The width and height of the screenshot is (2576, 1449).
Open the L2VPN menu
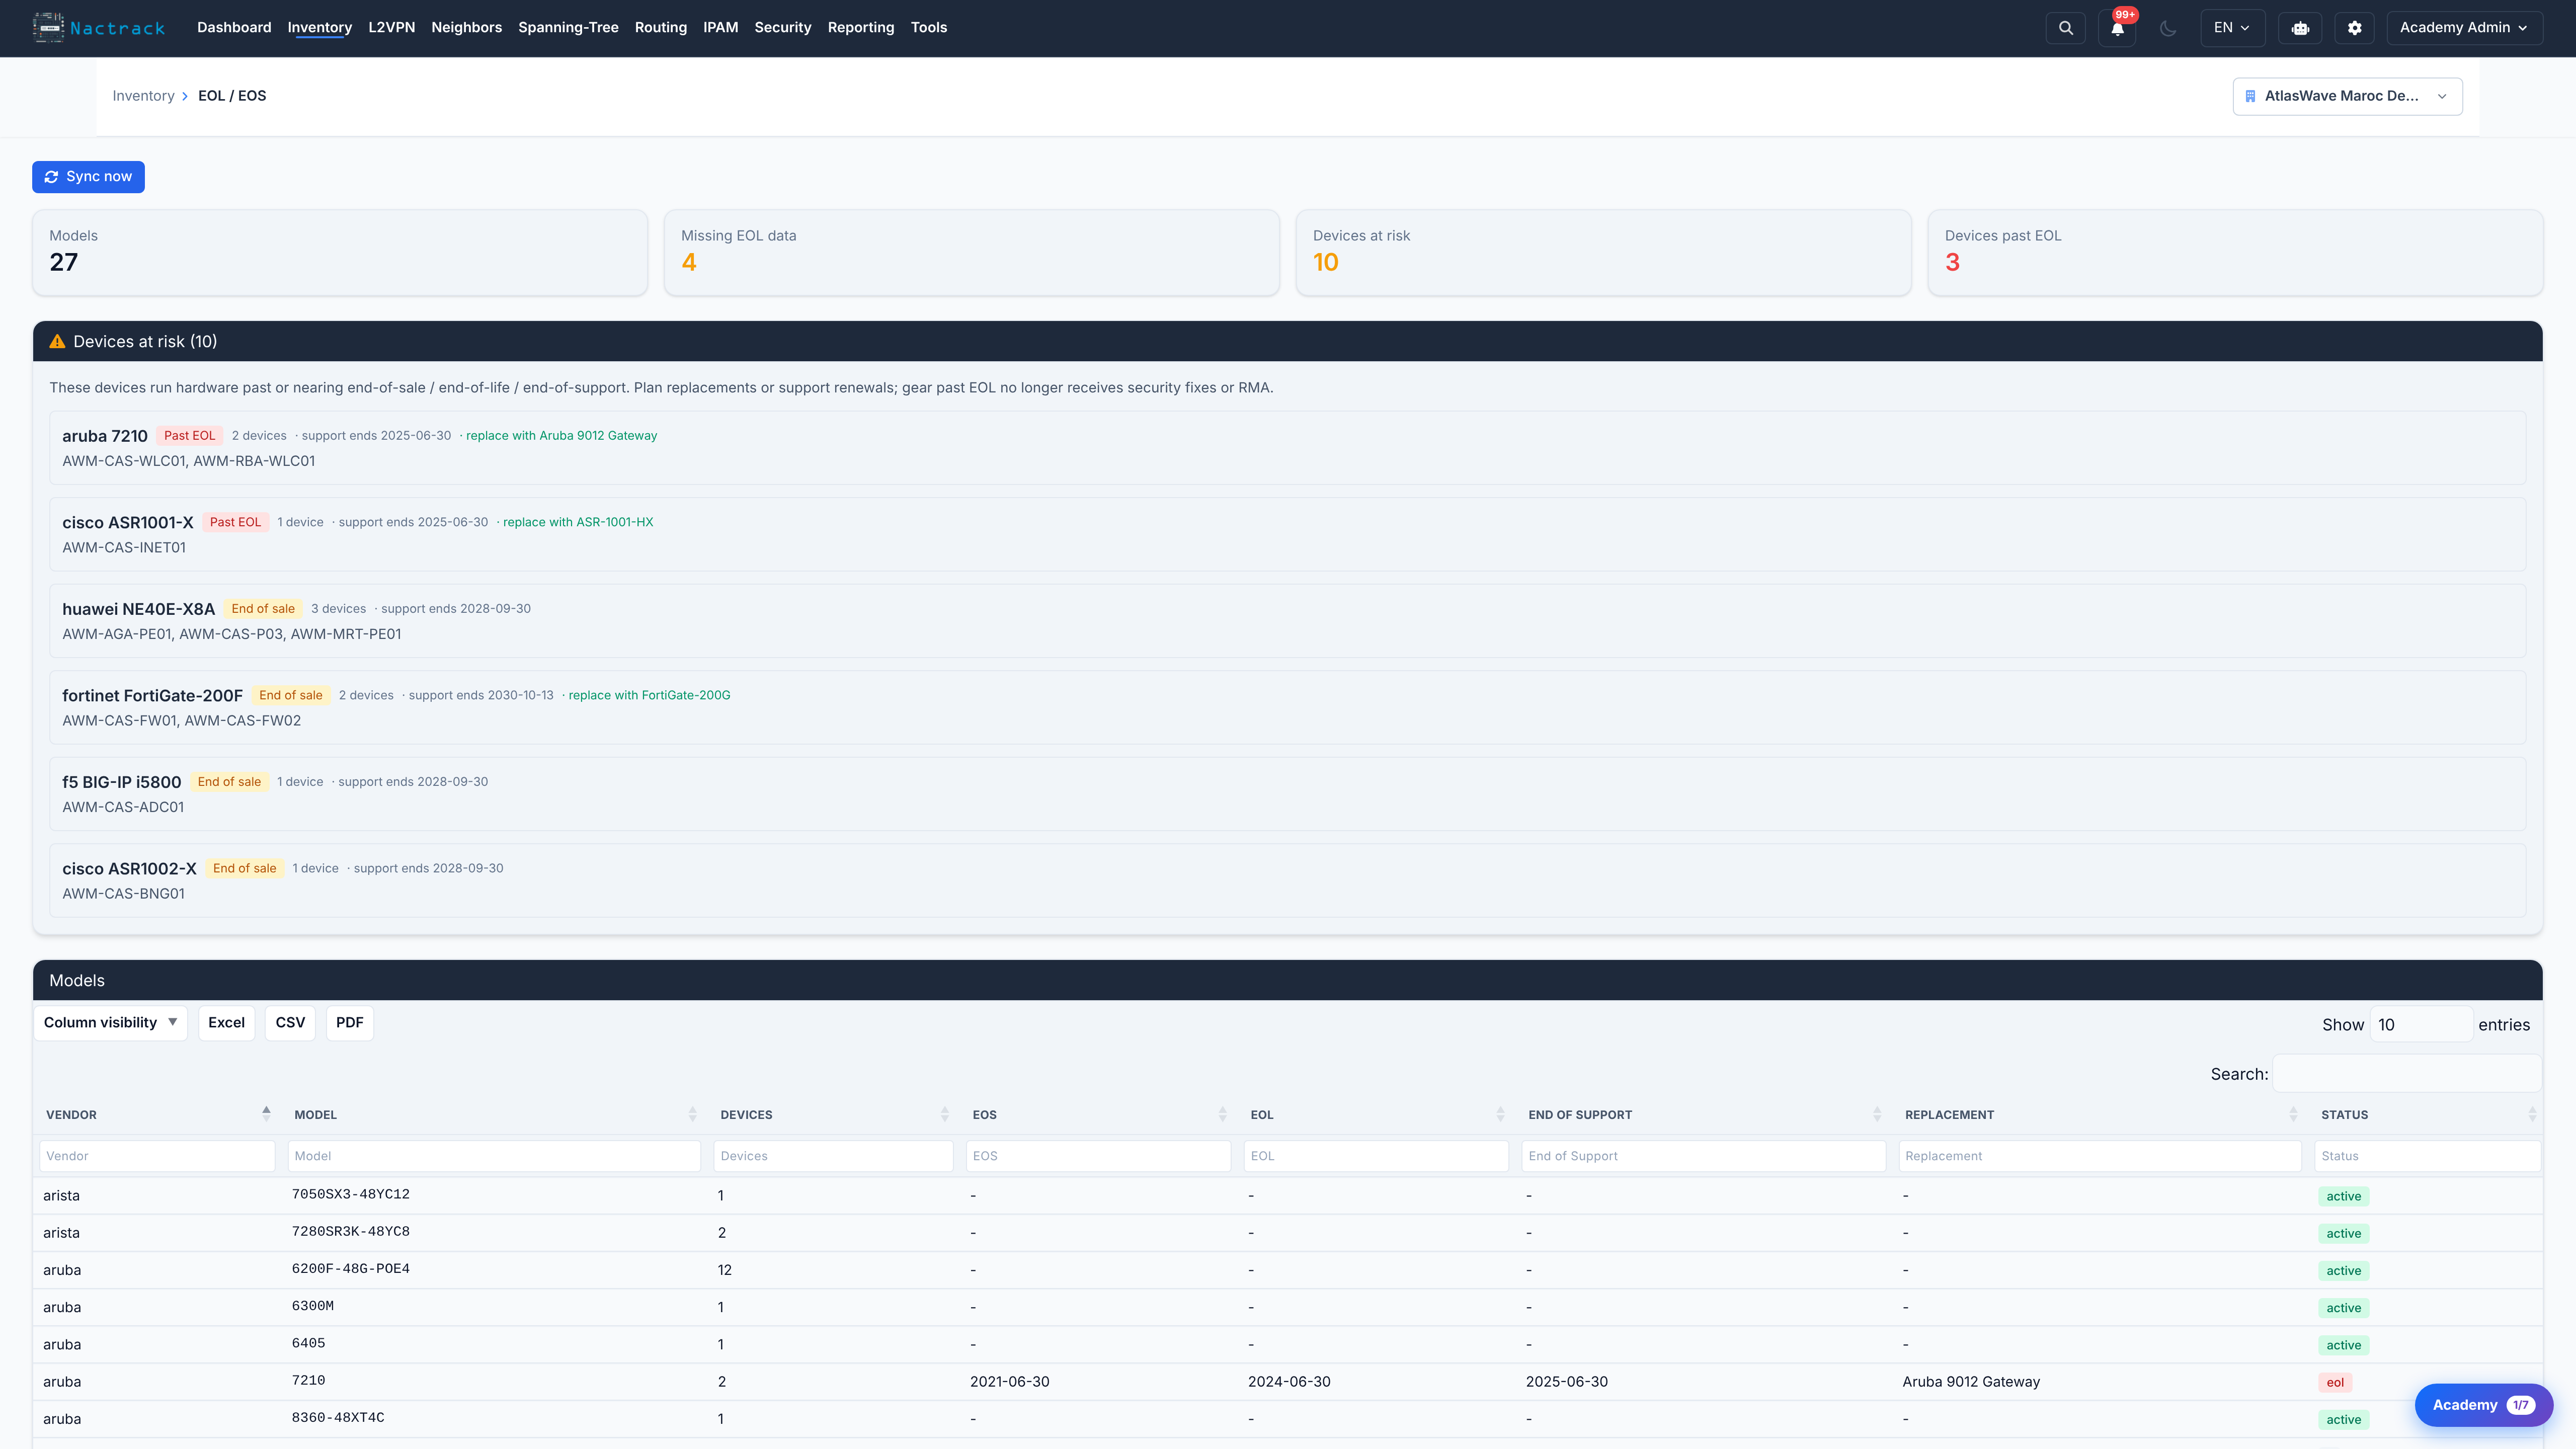391,28
